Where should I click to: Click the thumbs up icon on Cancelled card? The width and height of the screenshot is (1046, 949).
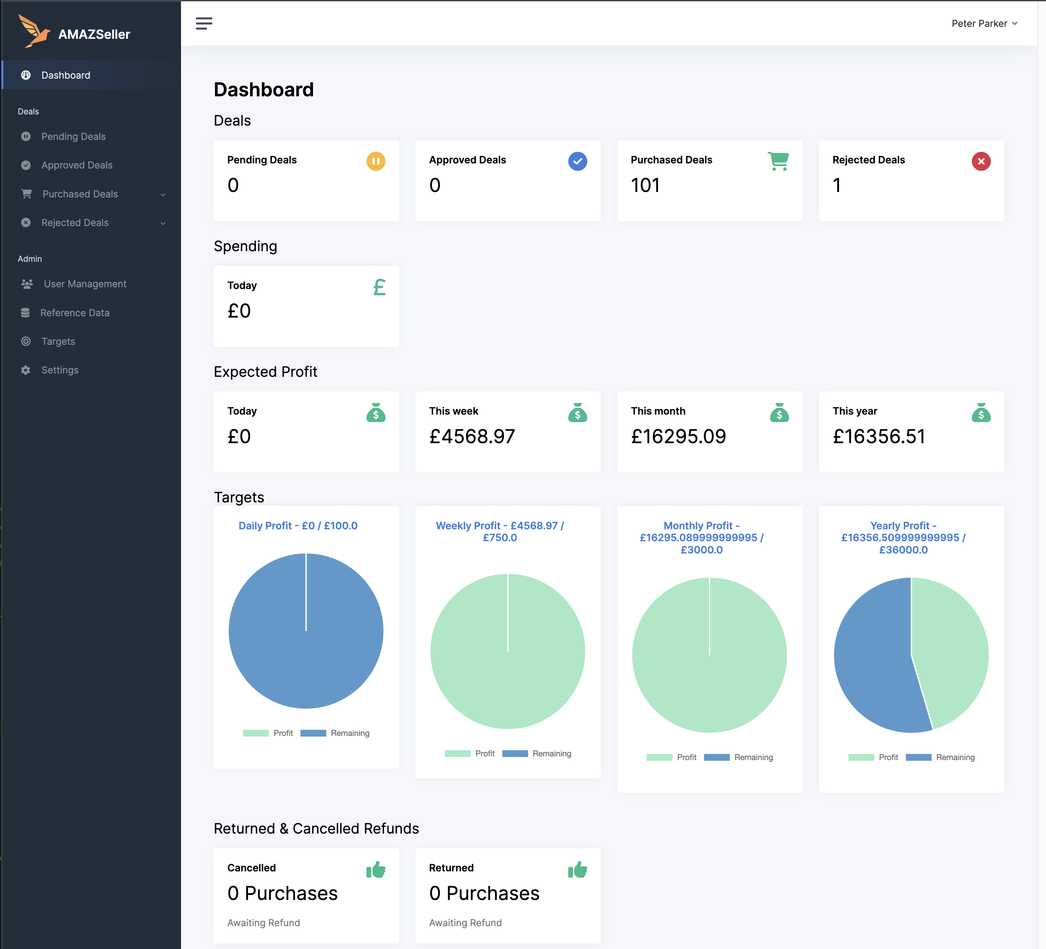[x=376, y=870]
